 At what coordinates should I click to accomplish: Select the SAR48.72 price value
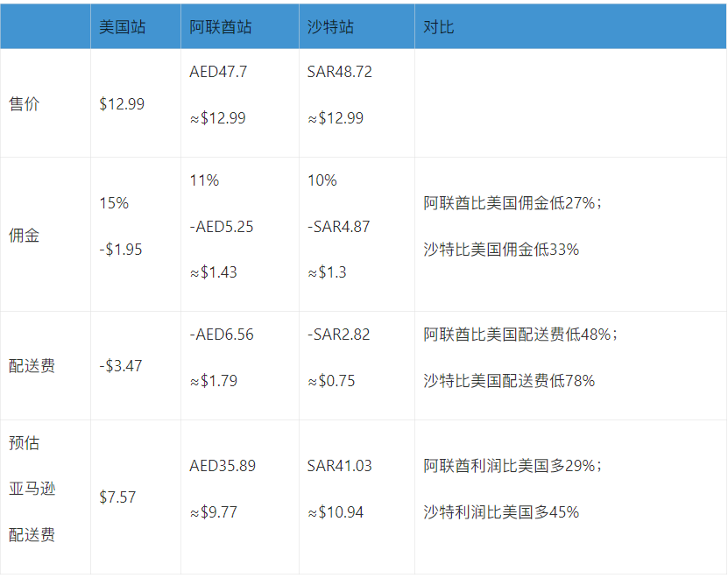(340, 72)
